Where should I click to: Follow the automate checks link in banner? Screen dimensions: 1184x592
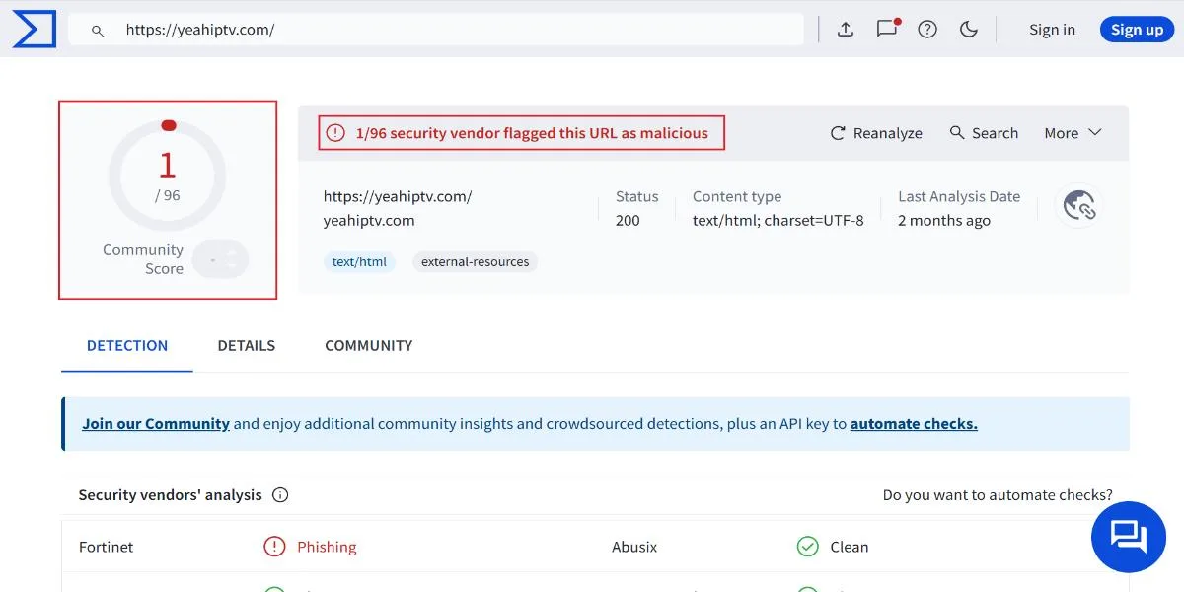[914, 424]
